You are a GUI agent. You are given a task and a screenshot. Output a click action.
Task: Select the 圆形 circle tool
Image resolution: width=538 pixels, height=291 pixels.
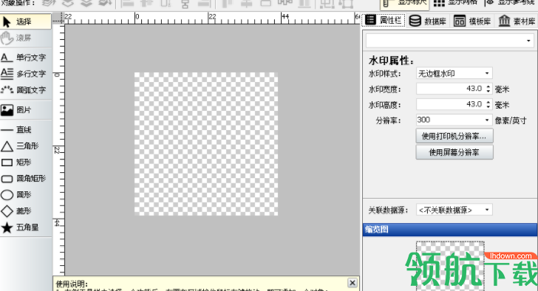(x=25, y=195)
